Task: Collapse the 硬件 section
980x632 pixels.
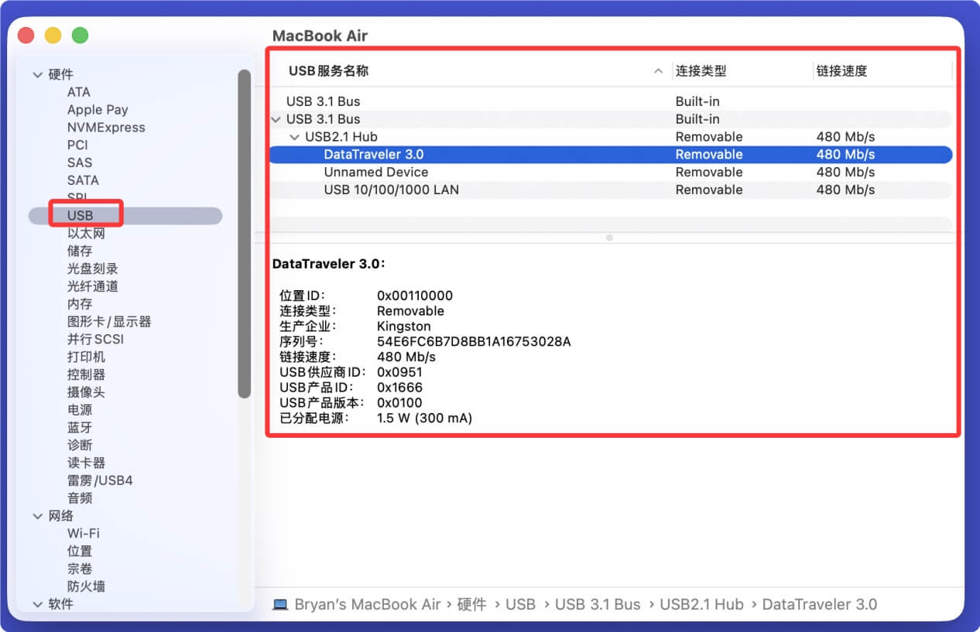Action: [37, 74]
